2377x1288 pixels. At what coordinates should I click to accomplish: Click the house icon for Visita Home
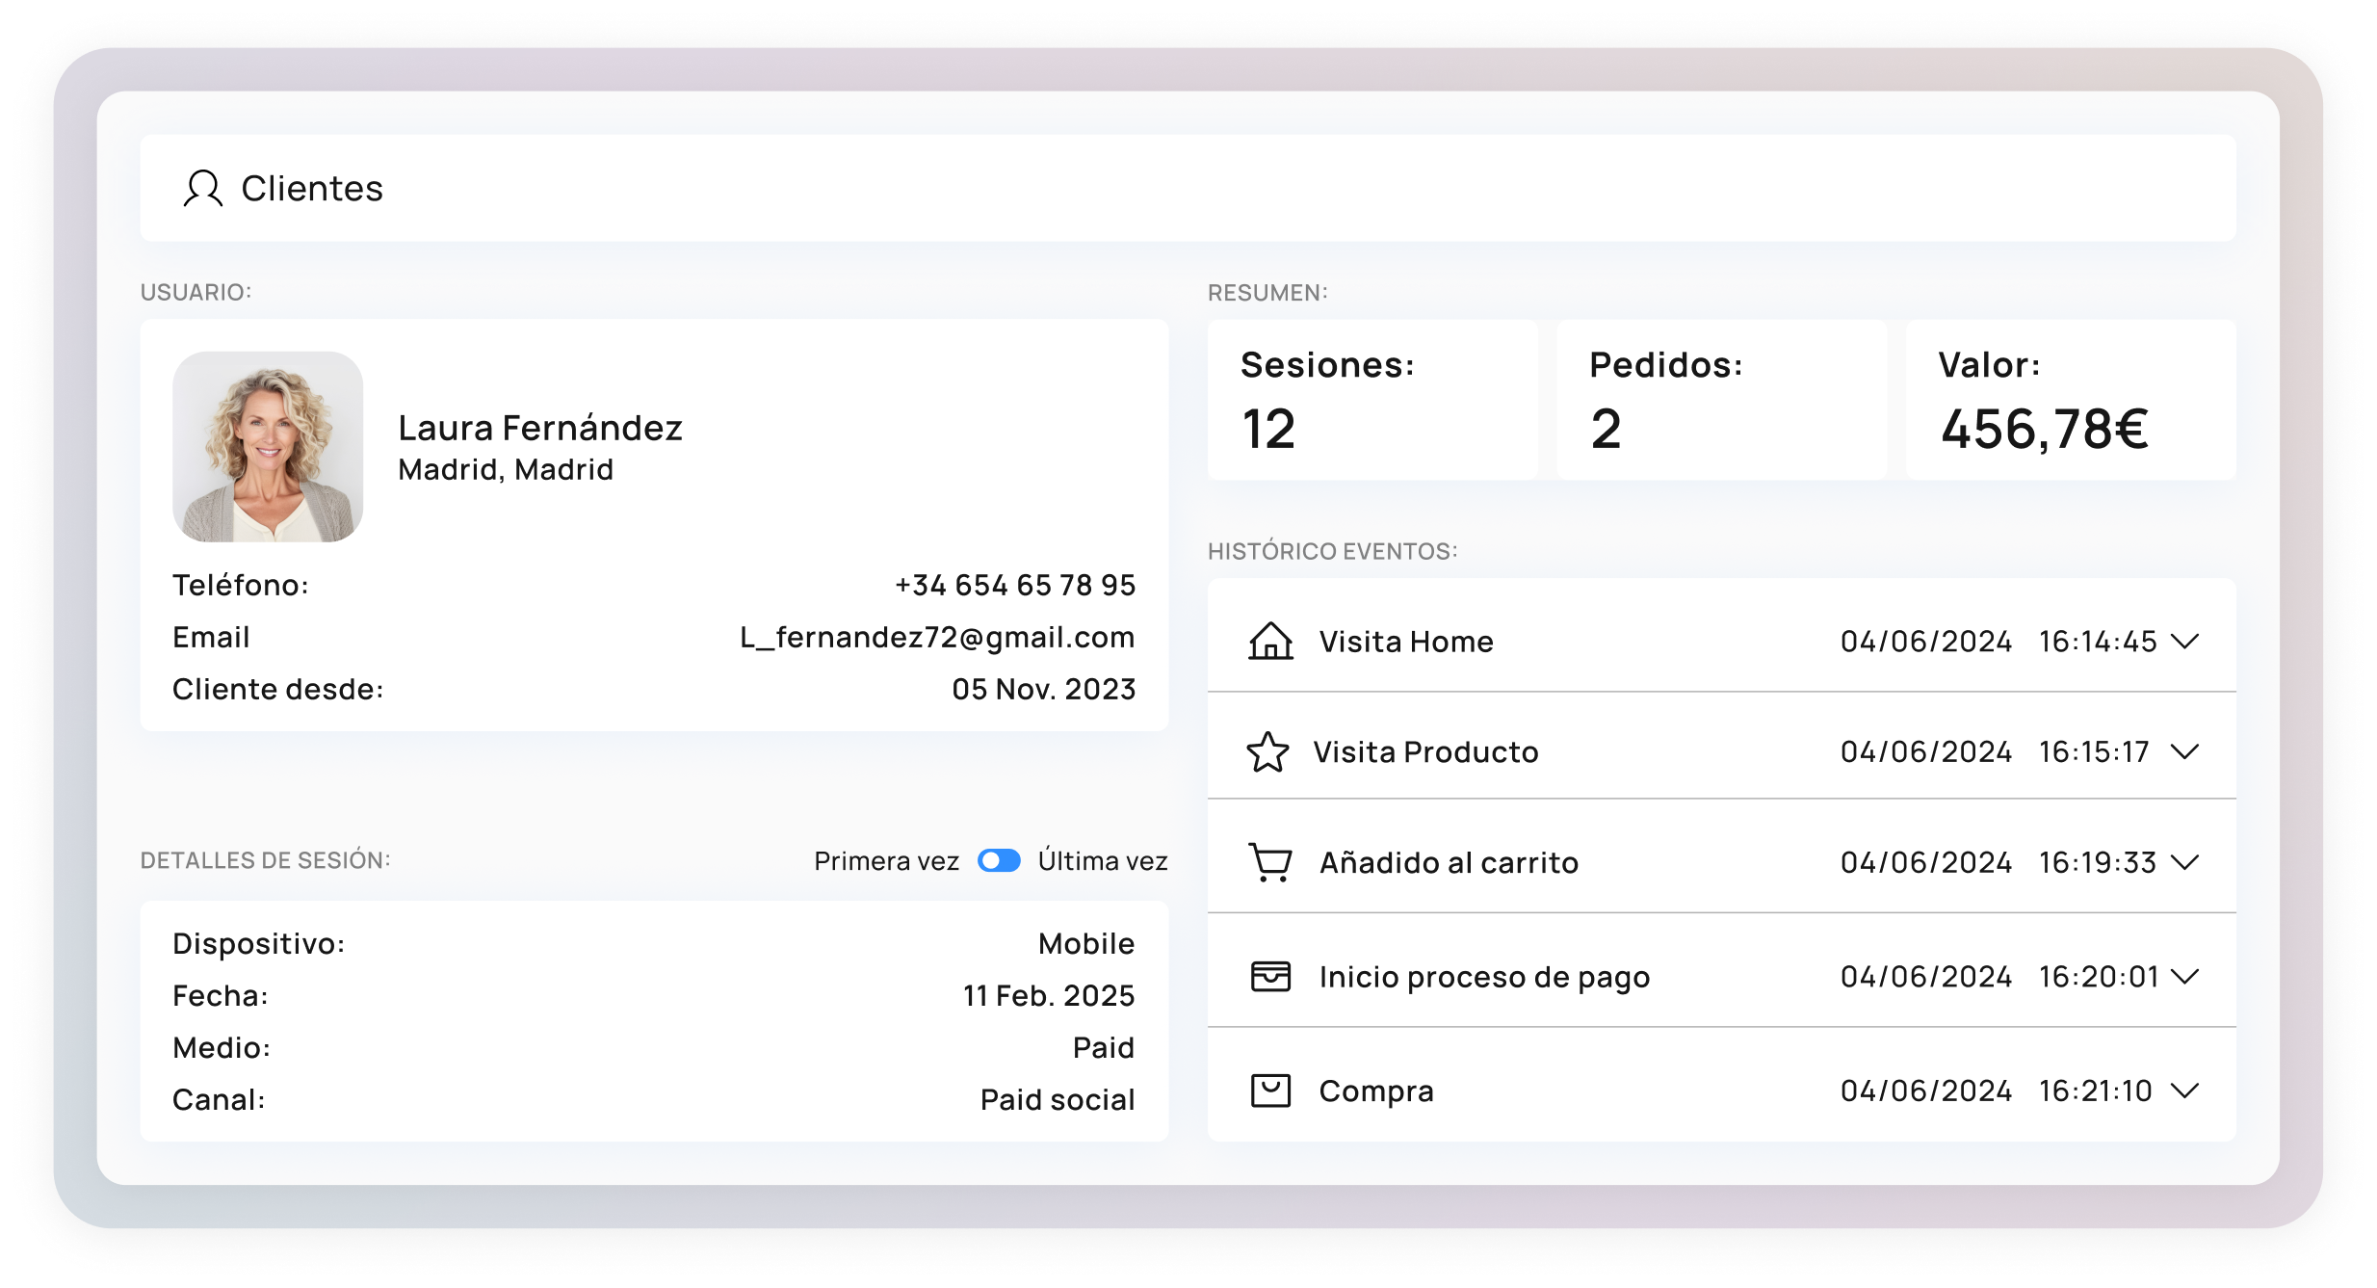click(x=1270, y=641)
